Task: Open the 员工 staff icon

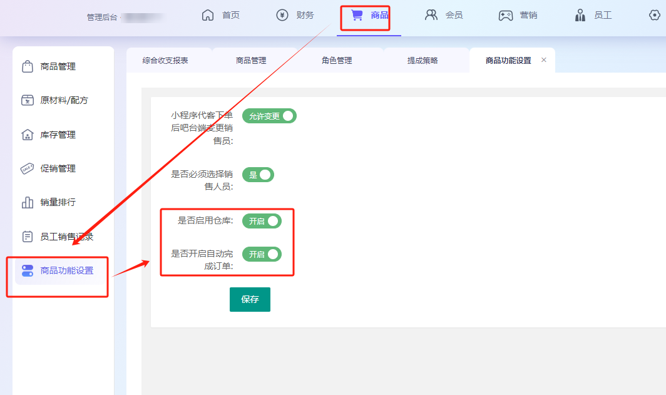Action: [580, 16]
